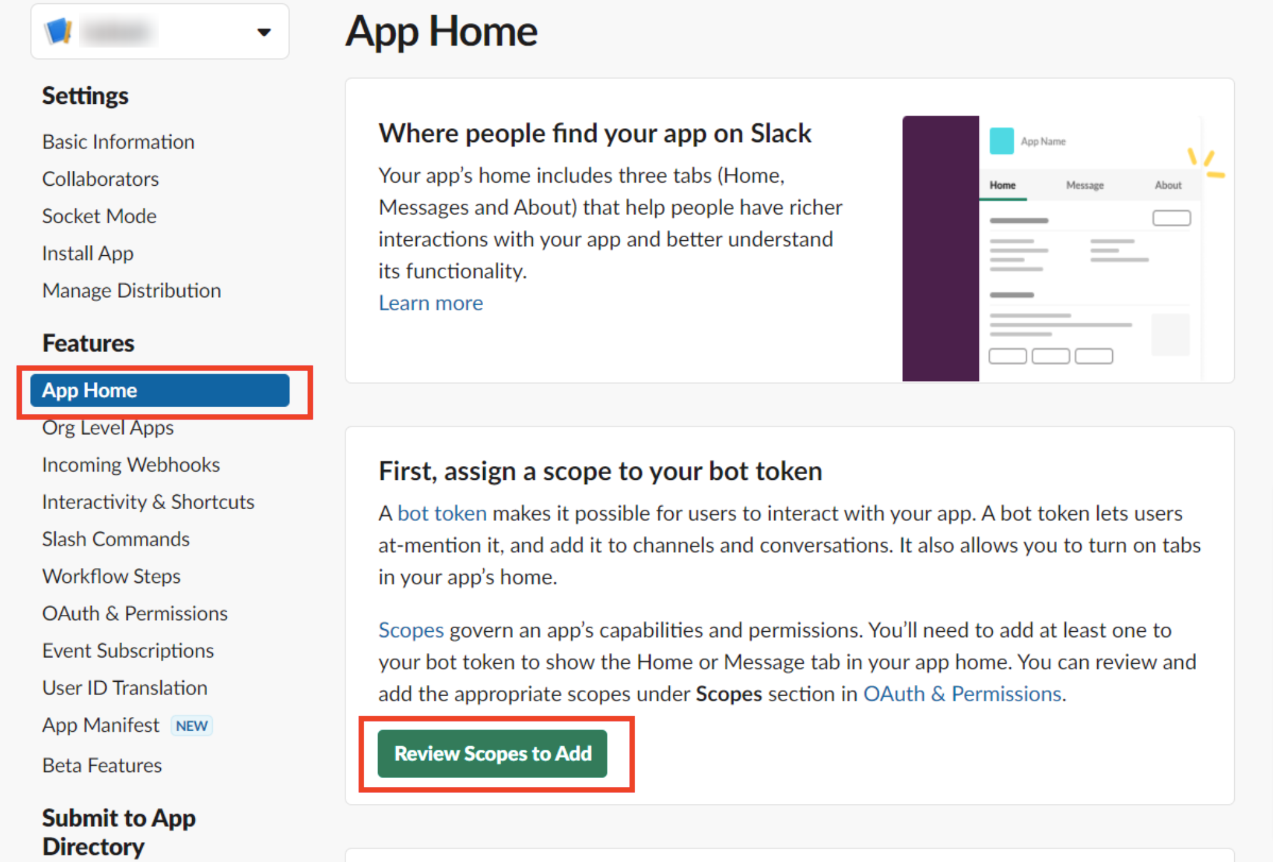Open OAuth & Permissions in sidebar
The width and height of the screenshot is (1273, 862).
[135, 614]
